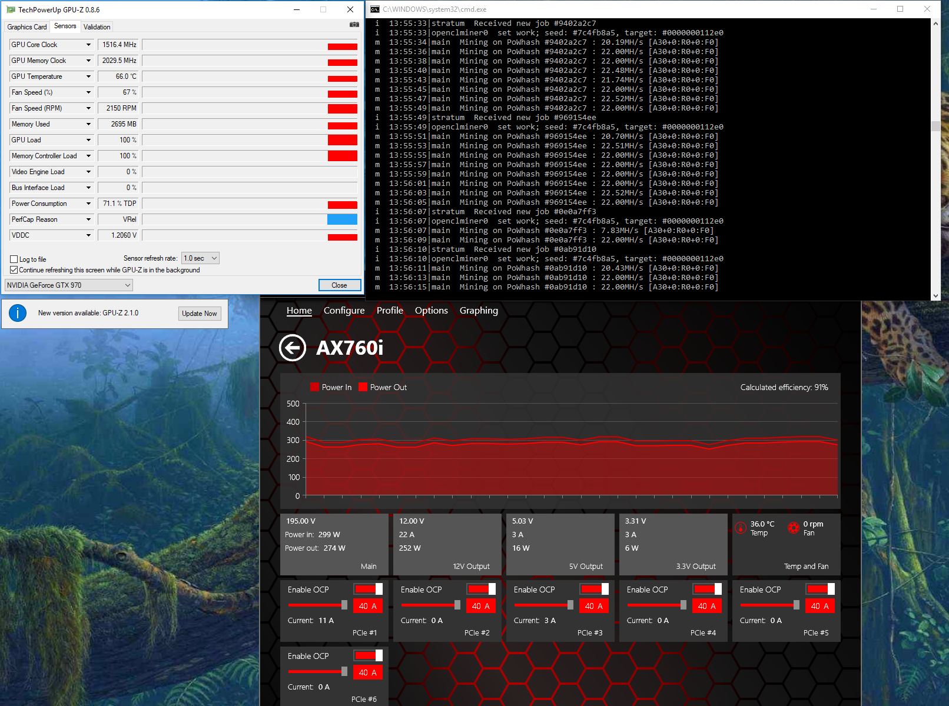Image resolution: width=949 pixels, height=706 pixels.
Task: Adjust the PCIe #1 OCP slider handle
Action: 344,605
